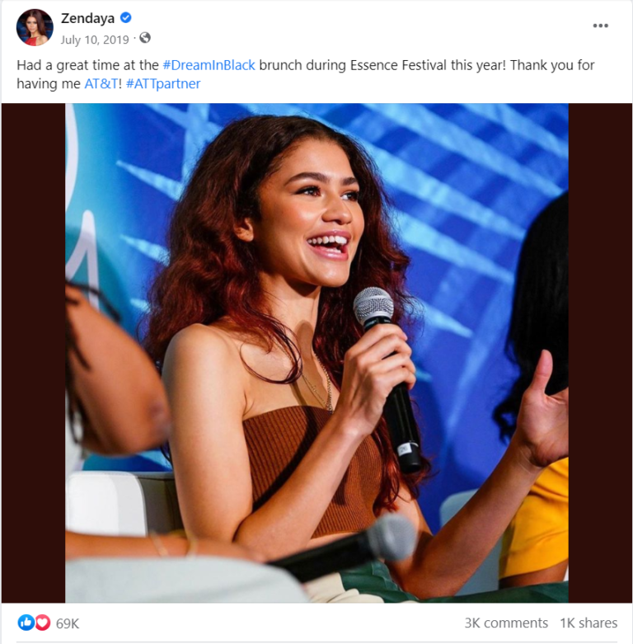Viewport: 633px width, 644px height.
Task: Open the Zendaya profile name link
Action: [x=87, y=18]
